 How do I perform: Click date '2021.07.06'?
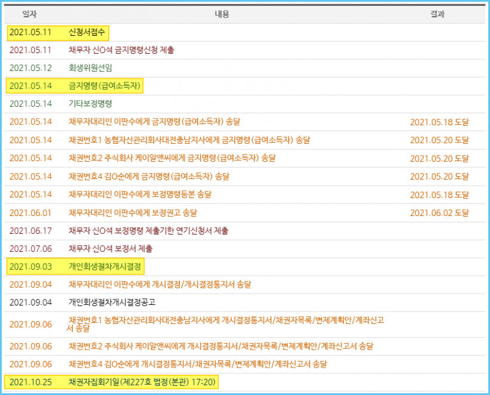30,249
